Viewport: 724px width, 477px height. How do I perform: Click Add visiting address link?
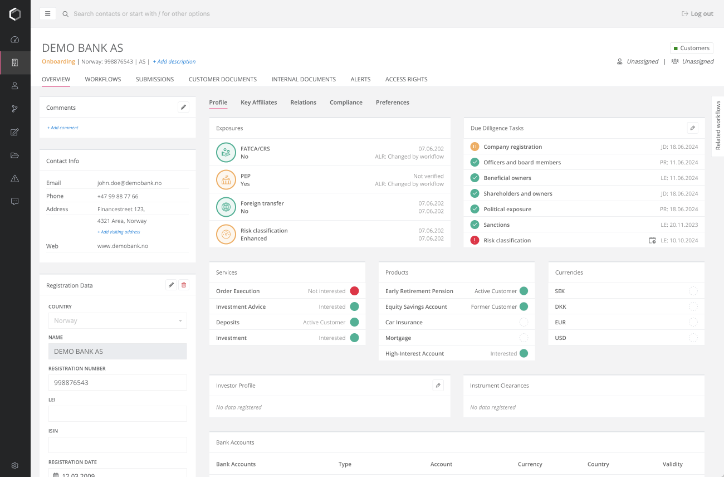119,232
